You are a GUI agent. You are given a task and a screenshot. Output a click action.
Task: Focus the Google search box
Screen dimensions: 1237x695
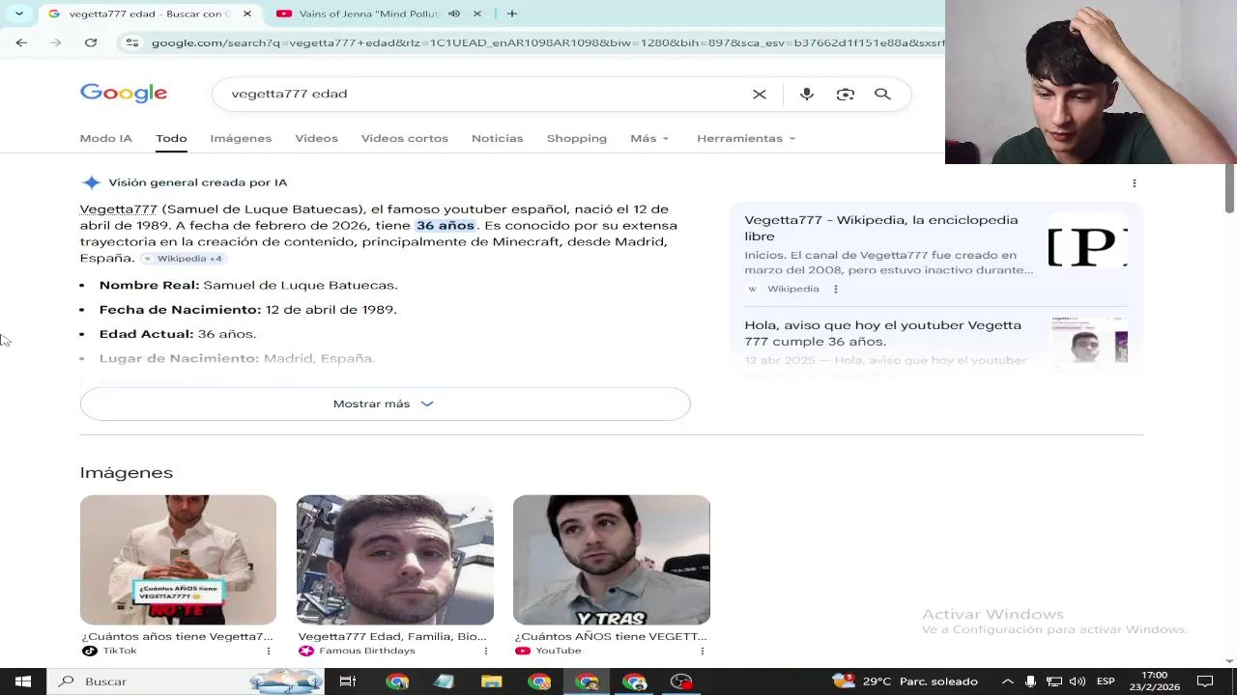pos(483,94)
